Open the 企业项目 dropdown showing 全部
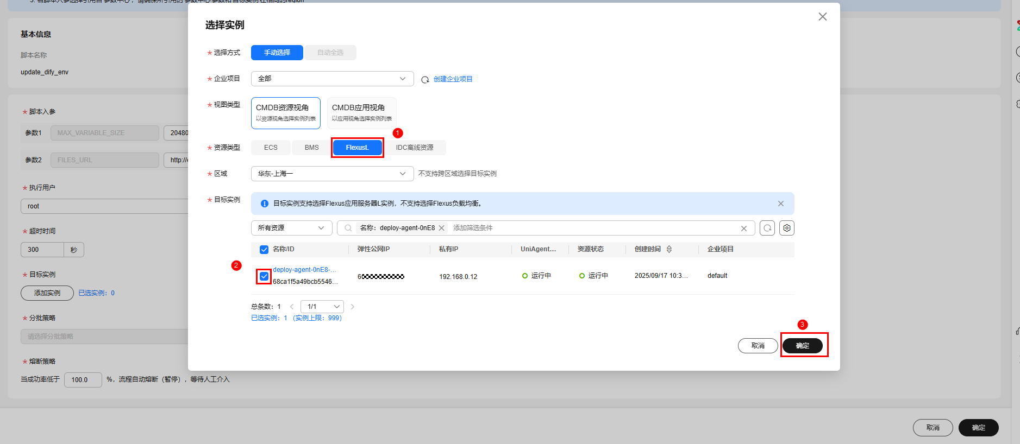The height and width of the screenshot is (444, 1020). 333,79
